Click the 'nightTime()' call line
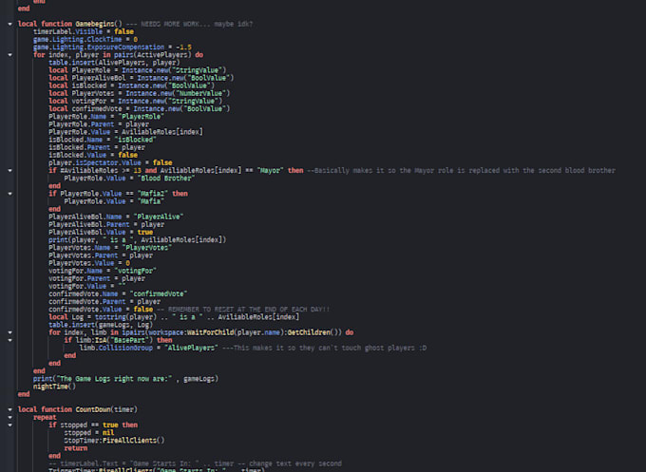Screen dimensions: 646x472 [x=54, y=387]
